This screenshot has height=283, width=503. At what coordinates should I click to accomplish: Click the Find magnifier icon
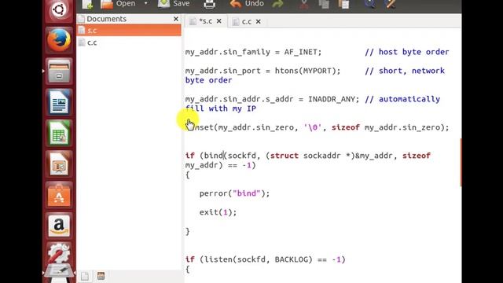[370, 4]
